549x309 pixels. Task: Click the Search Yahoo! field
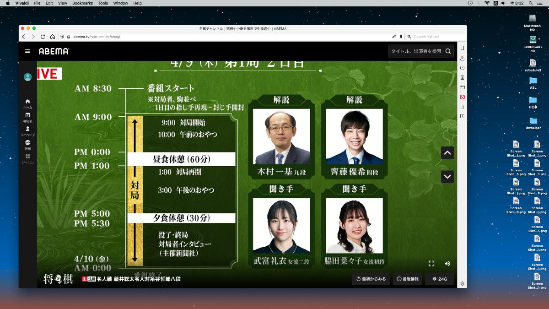tap(437, 37)
